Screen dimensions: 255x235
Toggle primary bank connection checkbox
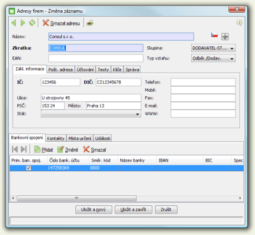(29, 168)
